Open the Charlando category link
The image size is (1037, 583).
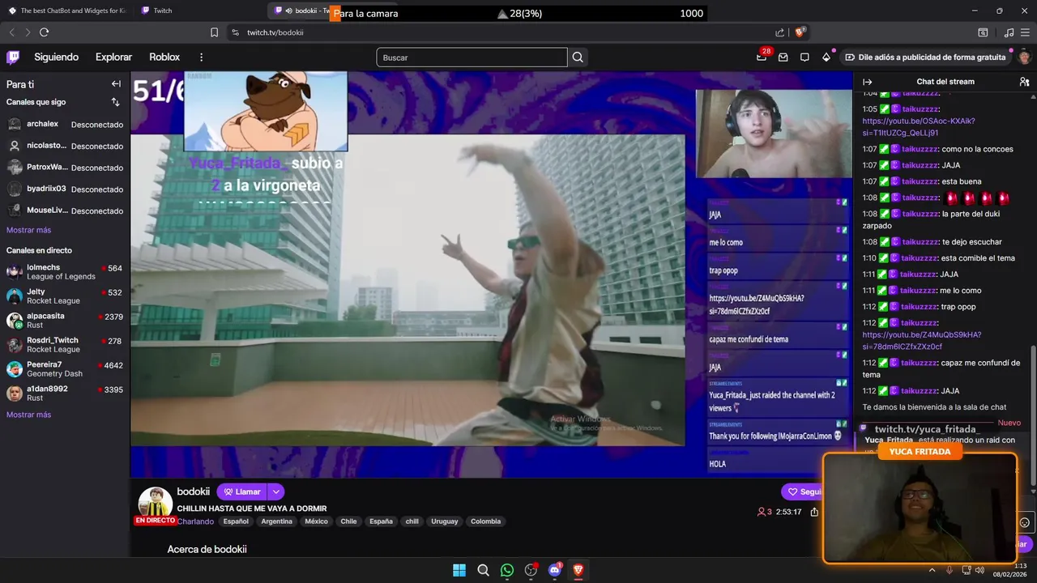196,521
